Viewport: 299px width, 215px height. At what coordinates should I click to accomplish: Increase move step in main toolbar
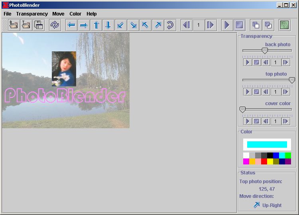[211, 25]
